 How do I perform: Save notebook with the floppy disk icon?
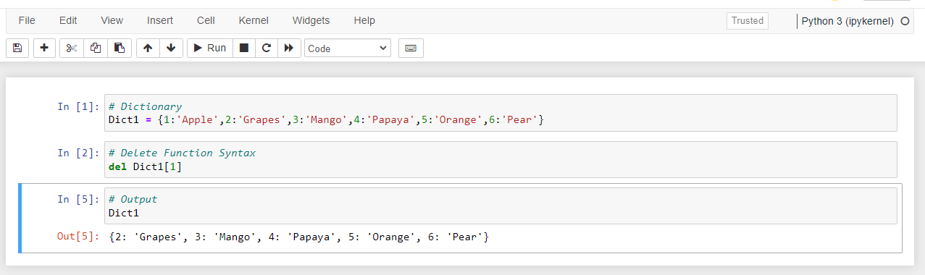[17, 48]
